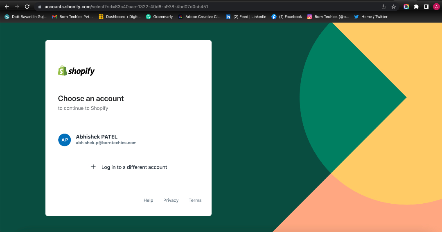Select the Abhishek PATEL account name

point(97,136)
